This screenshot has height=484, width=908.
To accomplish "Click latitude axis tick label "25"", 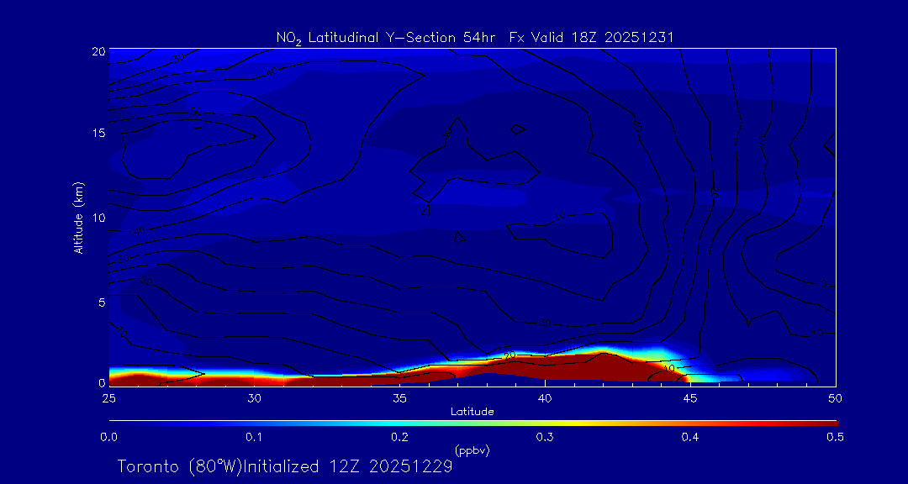I will click(x=108, y=398).
